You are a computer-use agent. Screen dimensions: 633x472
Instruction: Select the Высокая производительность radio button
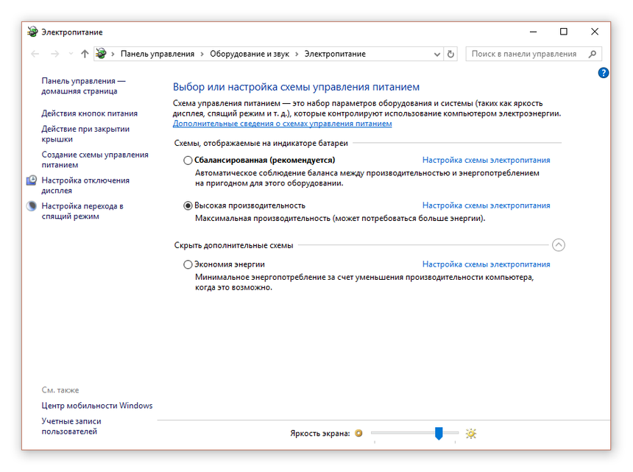click(x=188, y=205)
